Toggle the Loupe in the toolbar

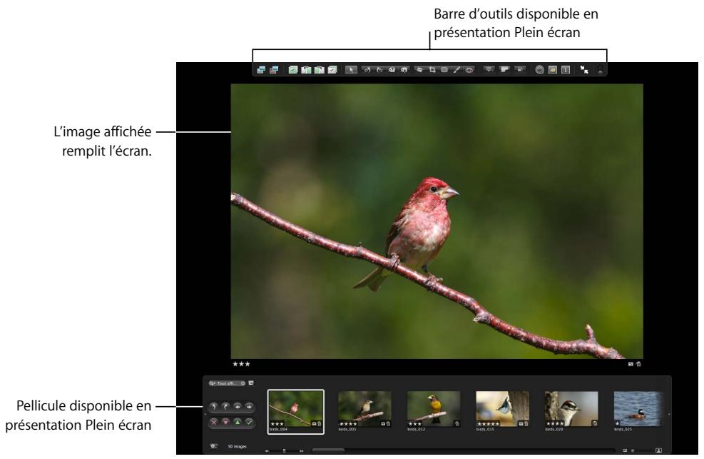click(540, 70)
